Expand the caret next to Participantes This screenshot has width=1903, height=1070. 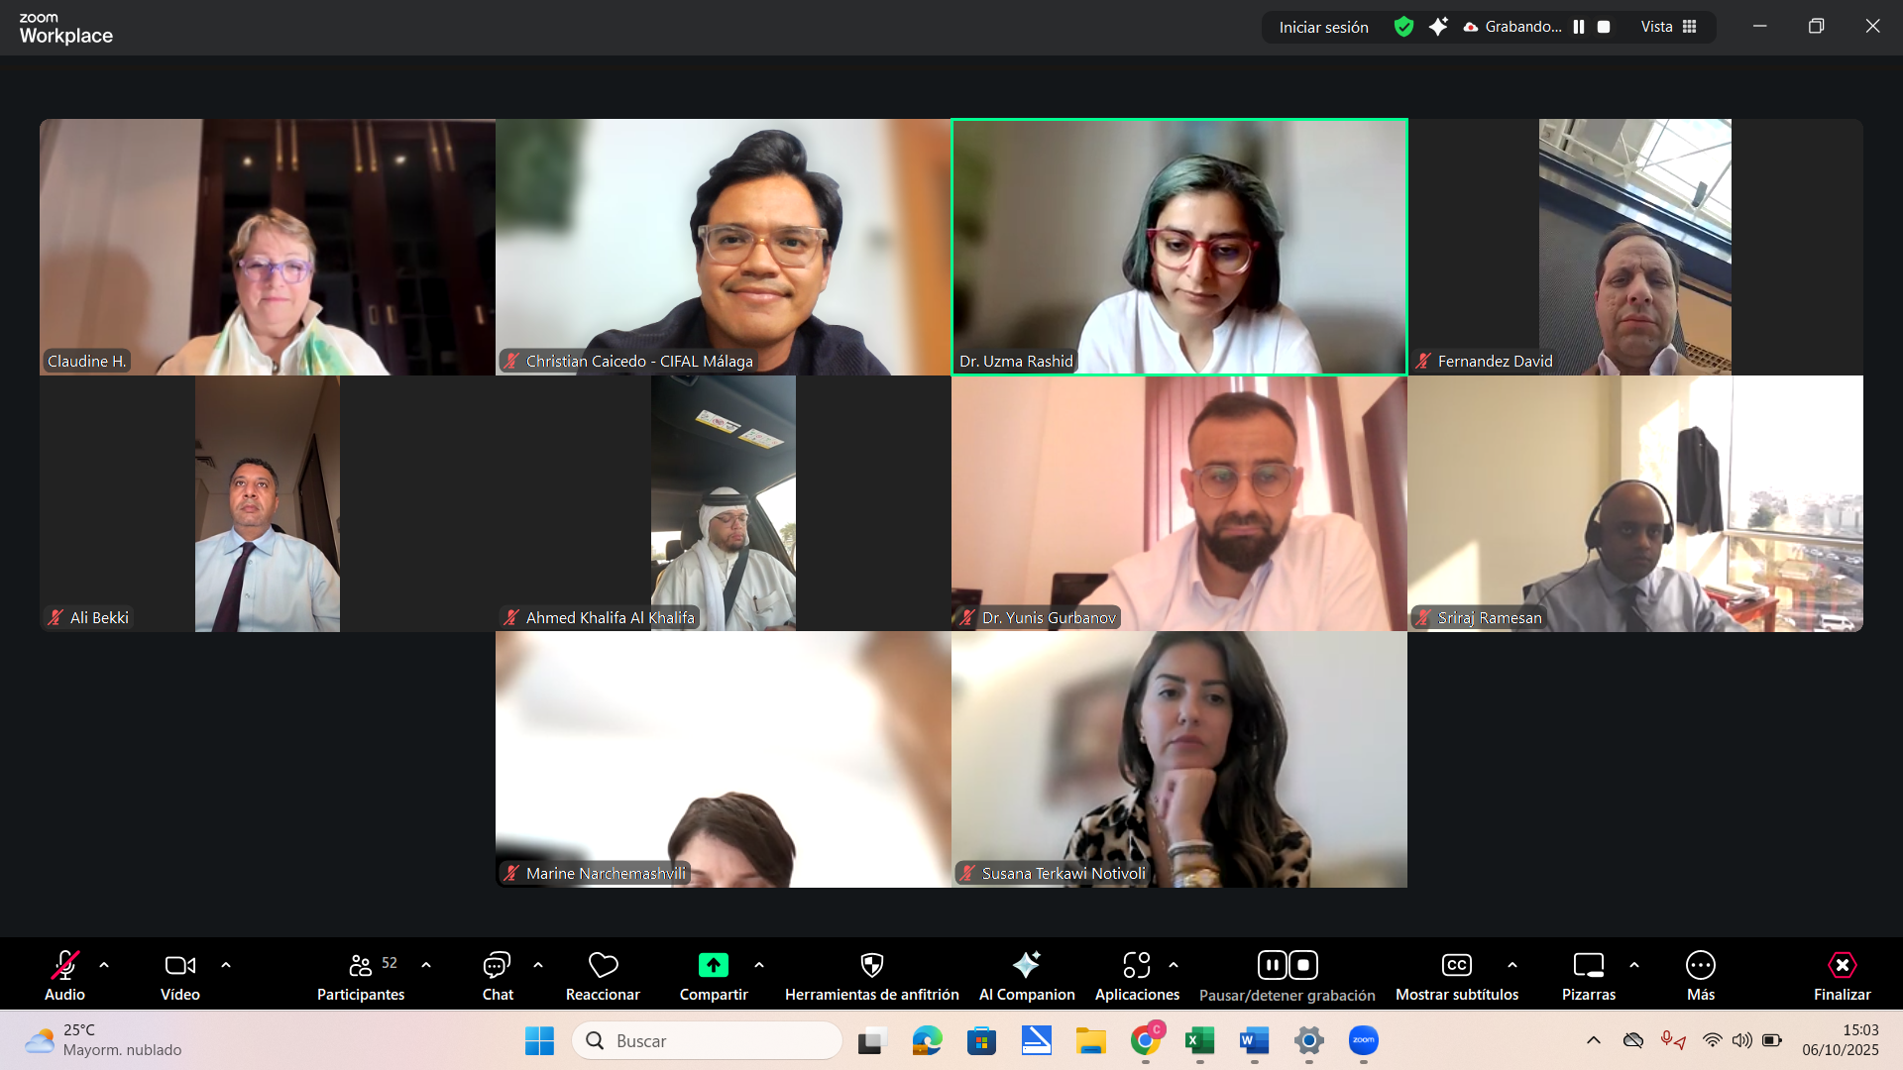coord(426,965)
